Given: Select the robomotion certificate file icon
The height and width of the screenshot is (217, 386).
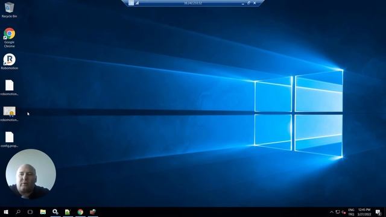Looking at the screenshot, I should coord(10,114).
